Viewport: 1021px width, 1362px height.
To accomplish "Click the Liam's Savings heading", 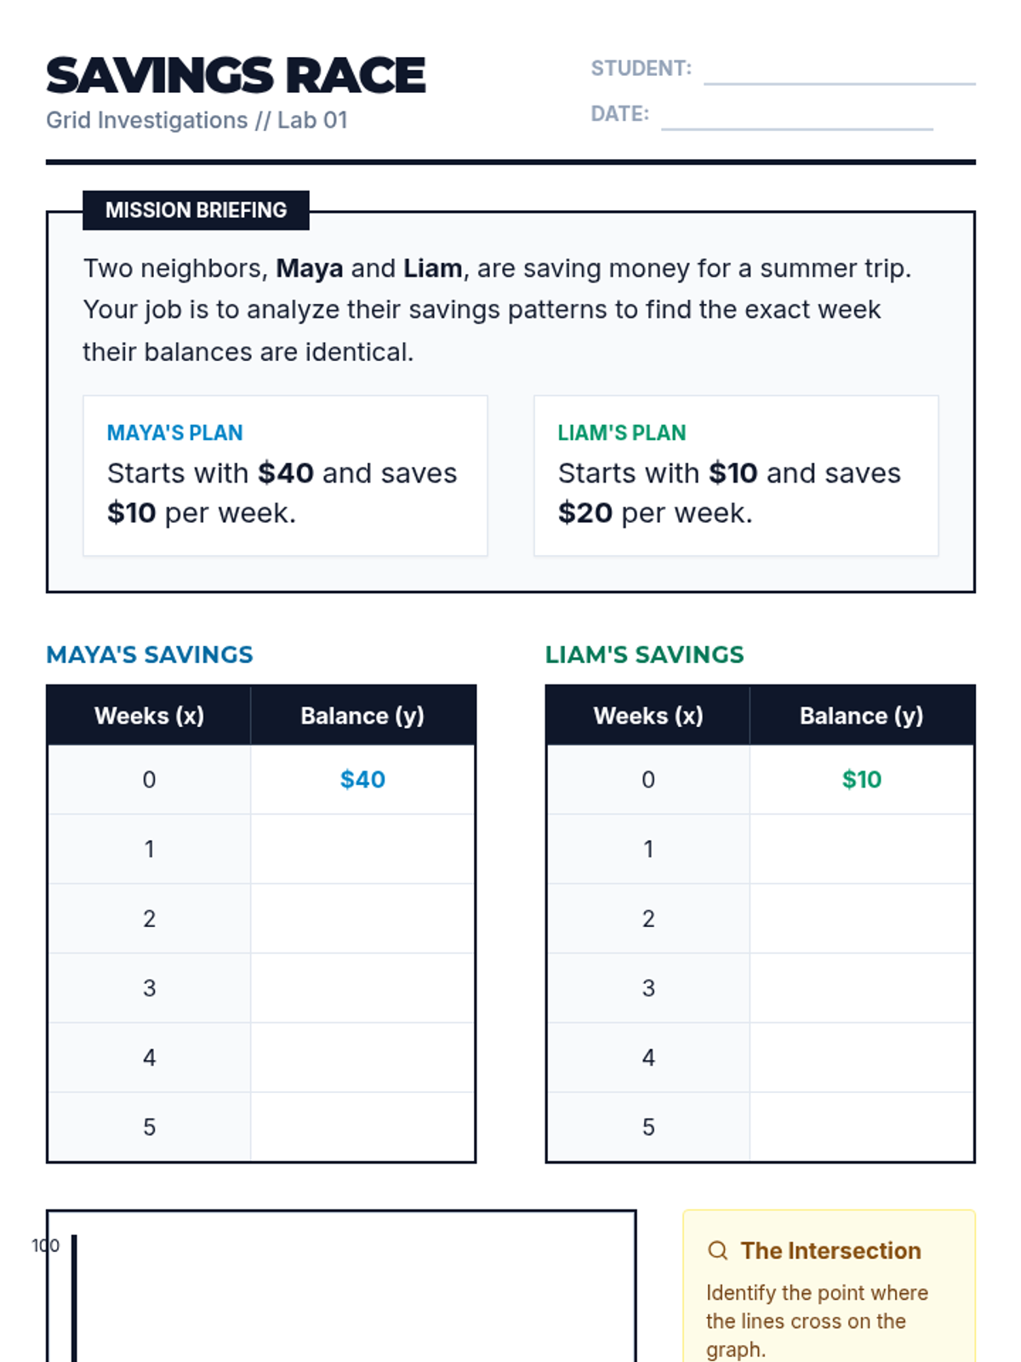I will 645,655.
